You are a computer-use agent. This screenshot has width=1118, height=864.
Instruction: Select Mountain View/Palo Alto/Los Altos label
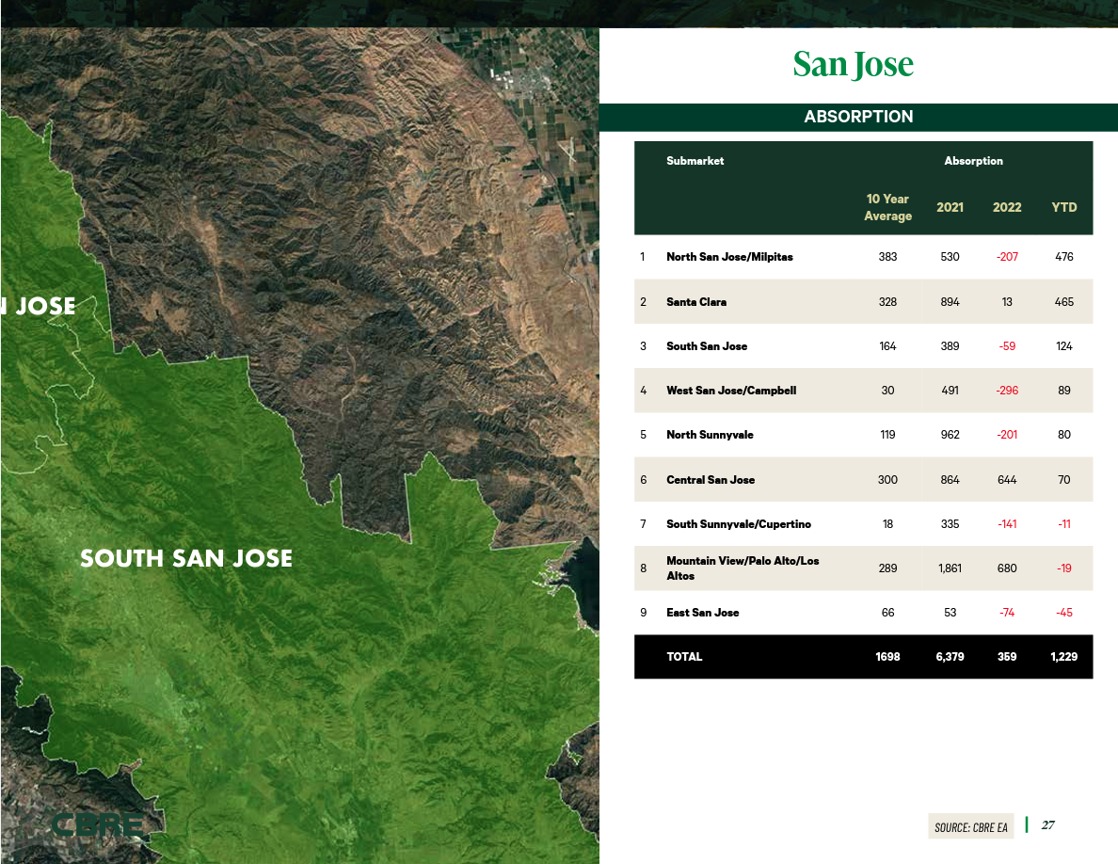(743, 568)
